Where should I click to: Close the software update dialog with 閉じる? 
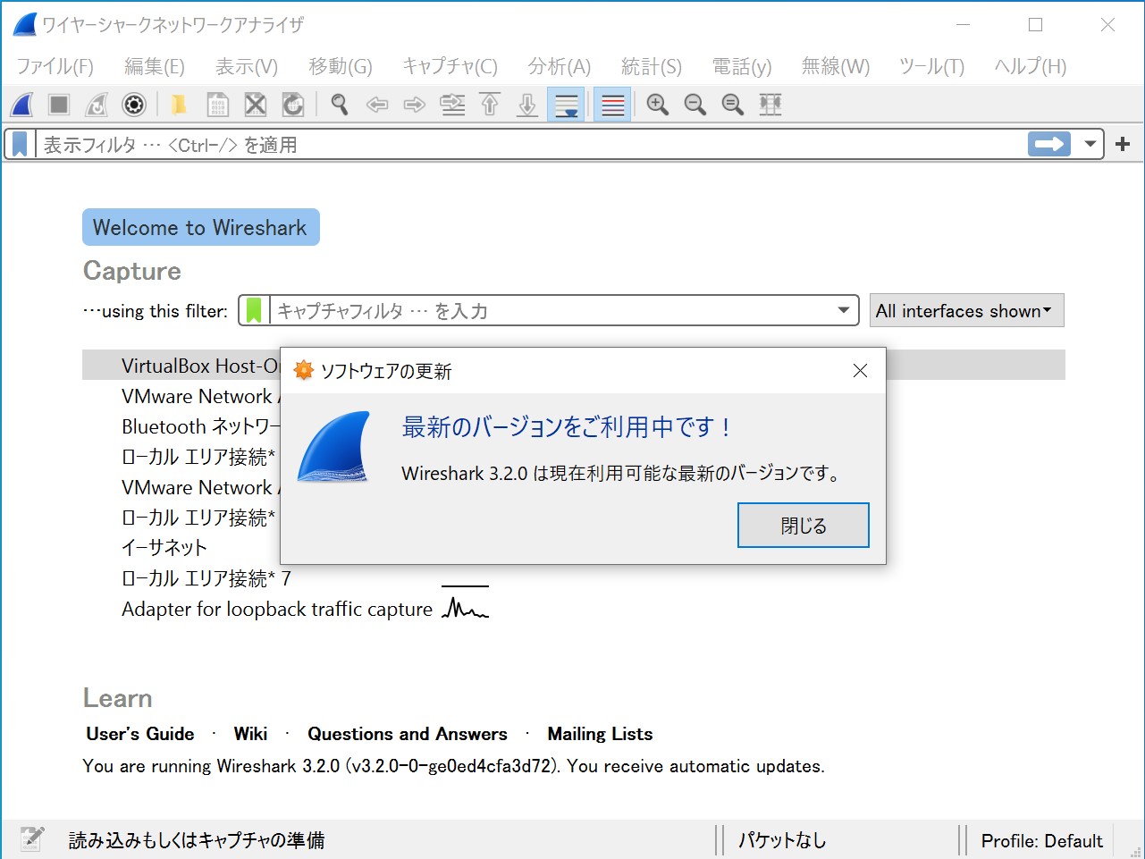[x=802, y=525]
